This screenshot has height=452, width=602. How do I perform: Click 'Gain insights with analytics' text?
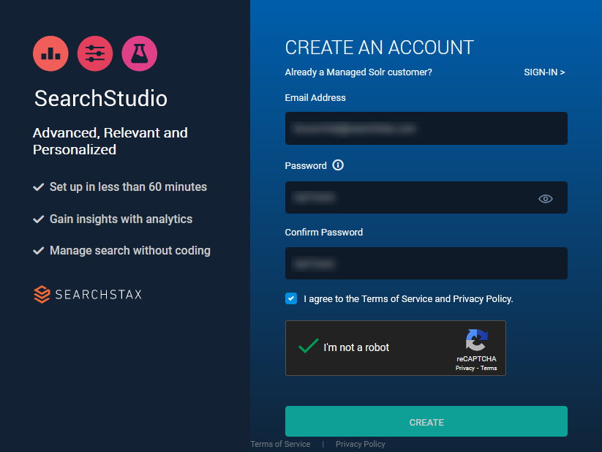tap(121, 219)
